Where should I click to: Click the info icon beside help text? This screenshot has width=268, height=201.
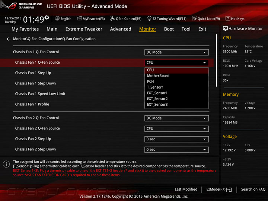(x=6, y=164)
